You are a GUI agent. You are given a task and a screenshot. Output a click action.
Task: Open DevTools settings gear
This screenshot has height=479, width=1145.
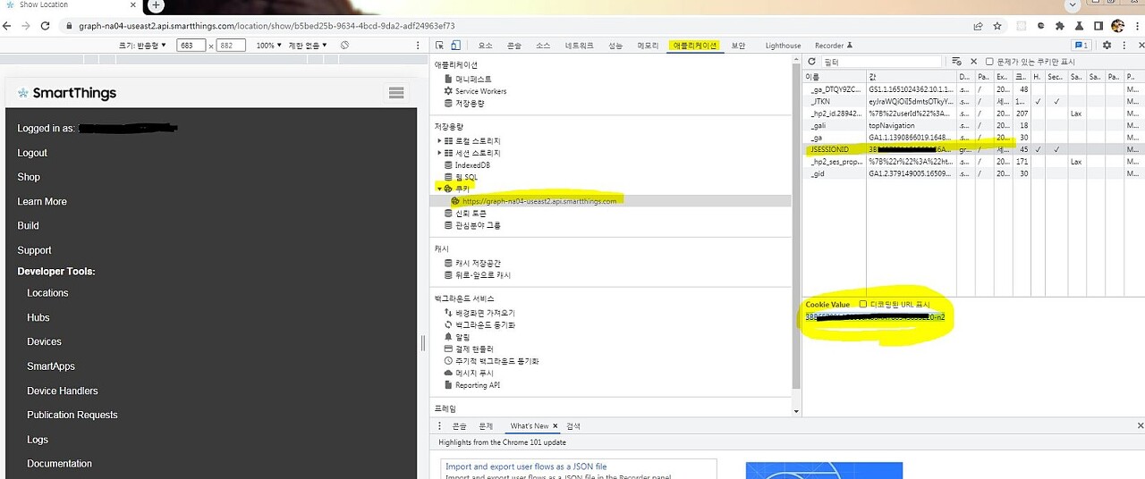click(1107, 46)
